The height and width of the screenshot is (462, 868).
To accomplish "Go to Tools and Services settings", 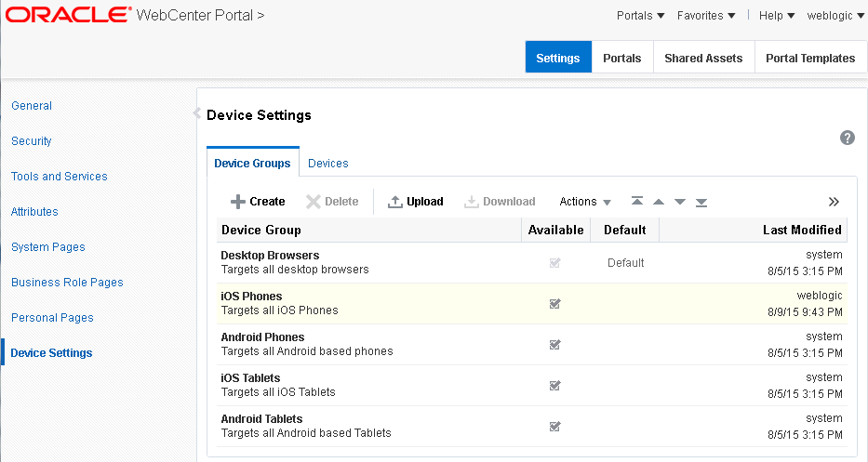I will [60, 177].
